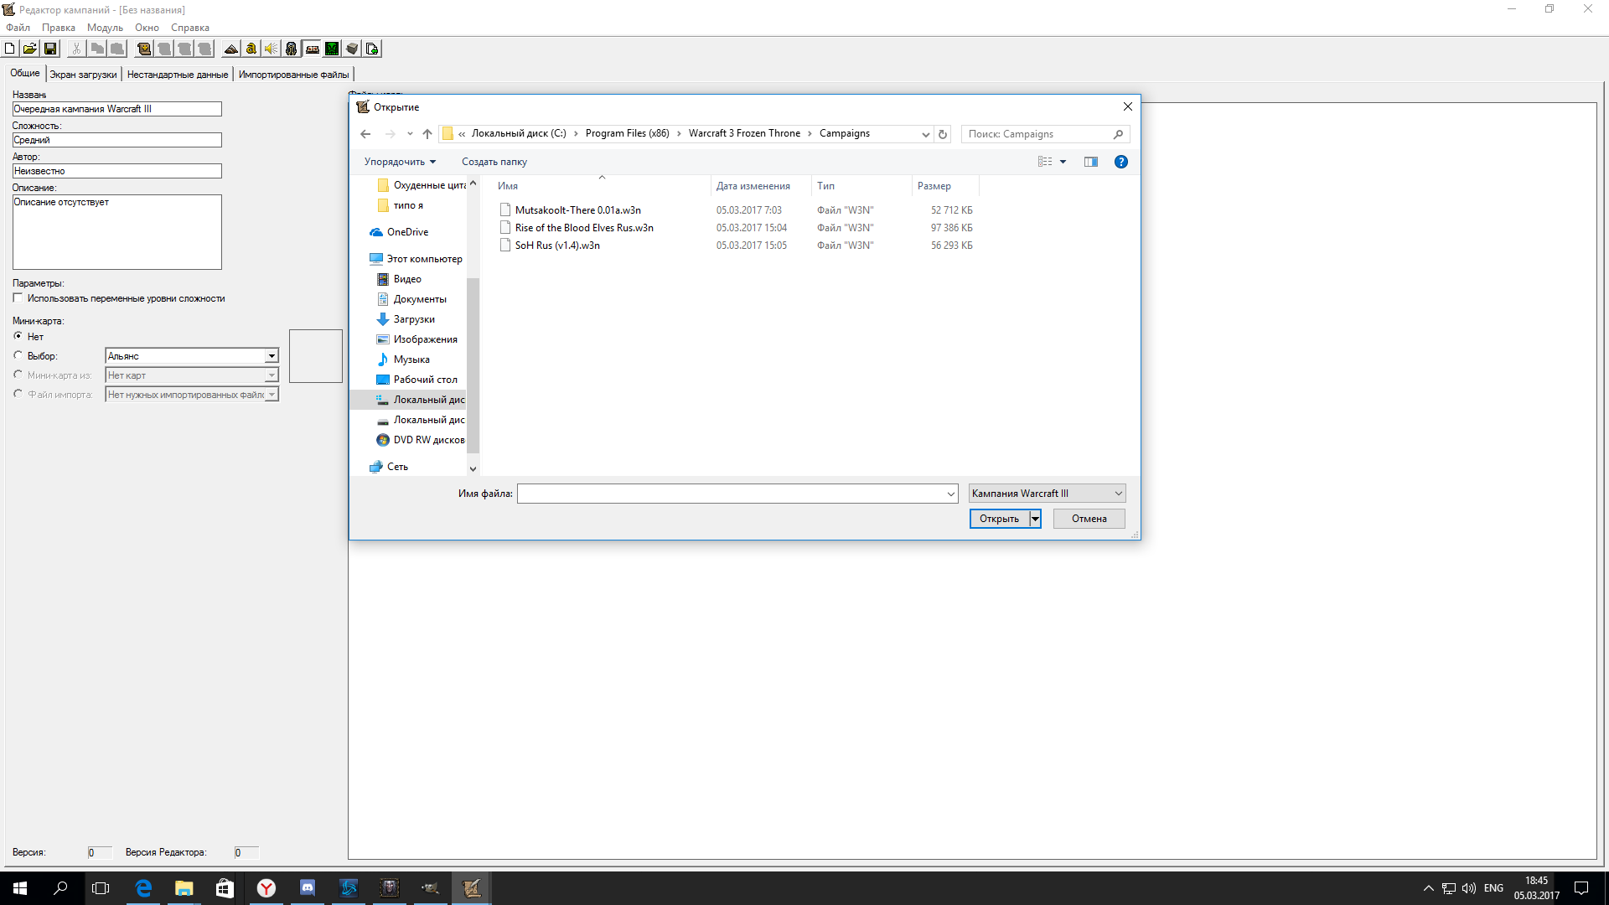The height and width of the screenshot is (905, 1609).
Task: Open the Terrain Editor mountain icon
Action: 231,49
